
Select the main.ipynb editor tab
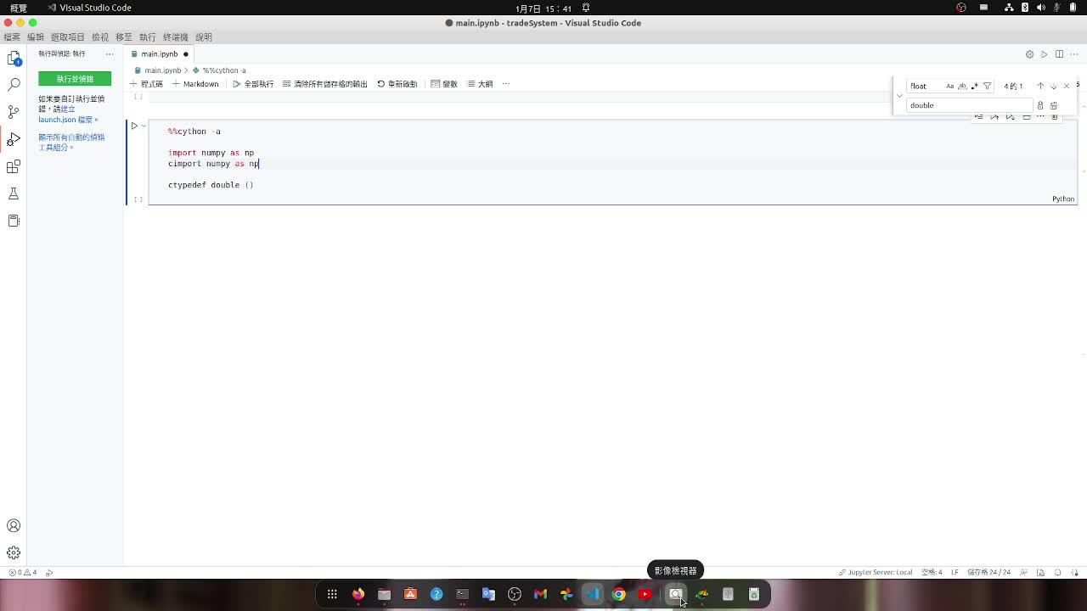point(160,53)
